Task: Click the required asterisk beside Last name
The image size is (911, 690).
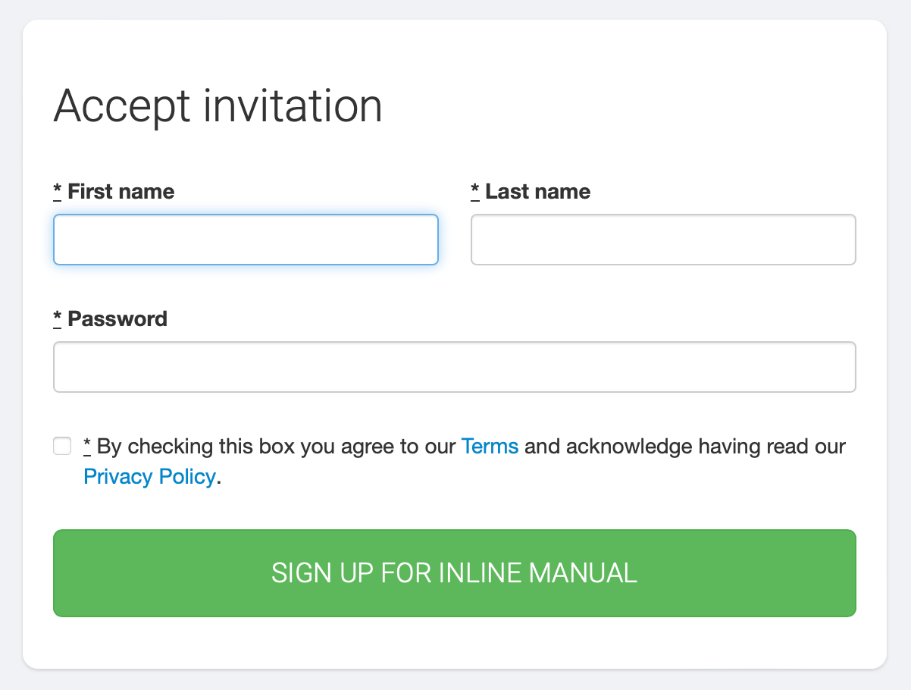Action: 475,191
